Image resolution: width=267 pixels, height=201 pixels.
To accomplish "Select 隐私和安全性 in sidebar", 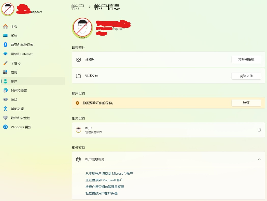I will [x=33, y=118].
